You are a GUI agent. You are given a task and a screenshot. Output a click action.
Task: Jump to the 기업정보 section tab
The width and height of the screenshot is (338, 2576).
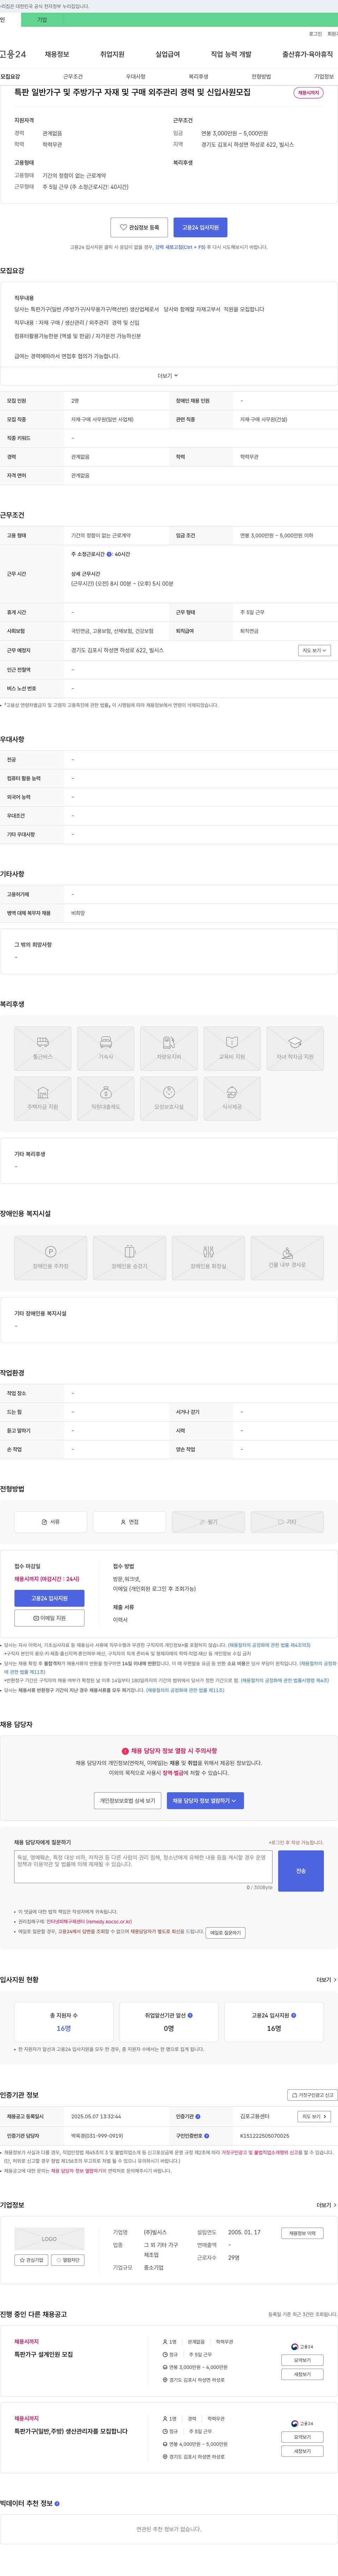(x=324, y=76)
